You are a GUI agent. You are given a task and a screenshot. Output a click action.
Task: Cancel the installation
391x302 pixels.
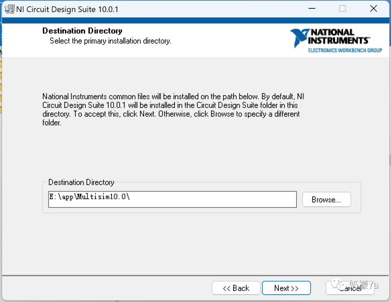tap(350, 288)
